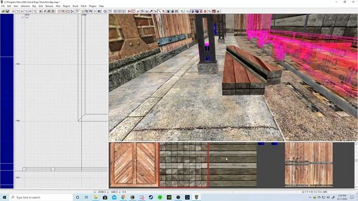The height and width of the screenshot is (201, 358).
Task: Click the G:1 T:1 status text
Action: point(314,192)
